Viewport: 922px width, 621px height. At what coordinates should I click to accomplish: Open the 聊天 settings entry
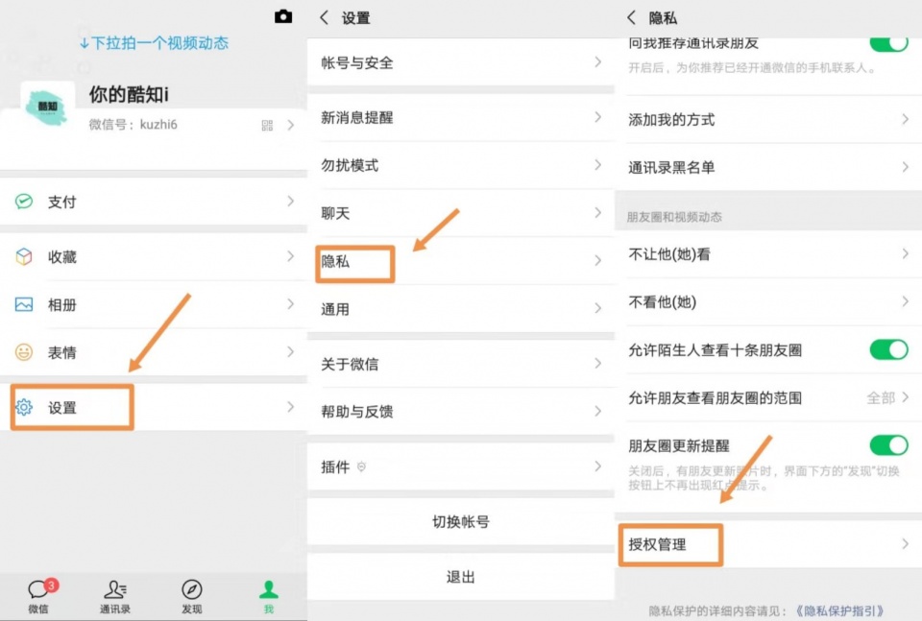pyautogui.click(x=461, y=213)
